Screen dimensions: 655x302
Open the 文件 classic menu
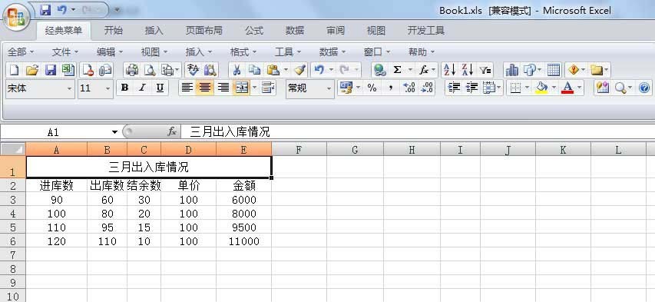tap(65, 51)
